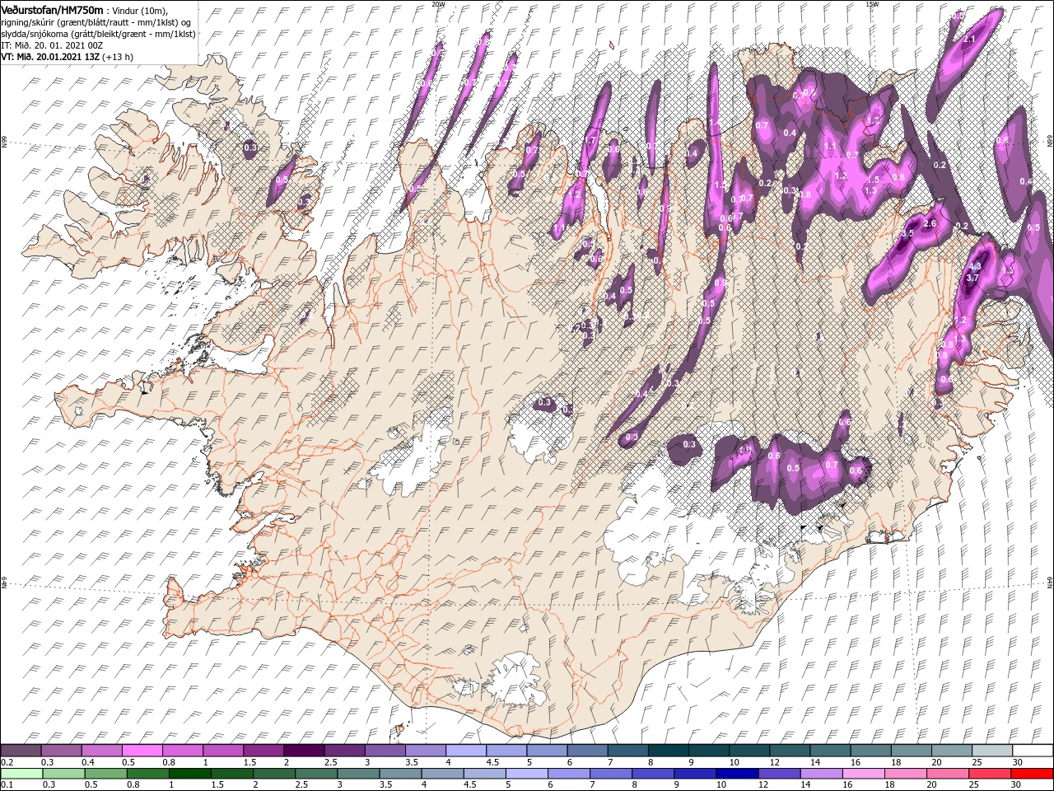The width and height of the screenshot is (1054, 791).
Task: Click the '3.7' snowfall value on the map
Action: (972, 278)
